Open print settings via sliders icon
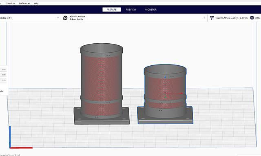The image size is (261, 156). 212,18
